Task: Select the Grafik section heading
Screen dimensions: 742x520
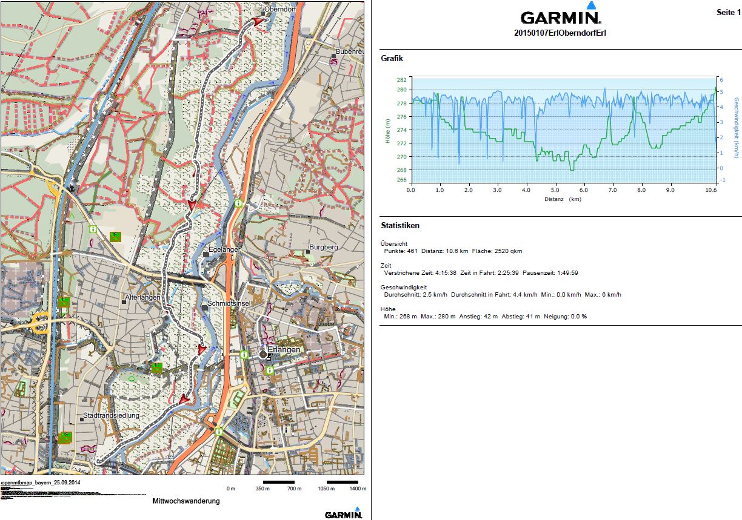Action: [x=392, y=59]
